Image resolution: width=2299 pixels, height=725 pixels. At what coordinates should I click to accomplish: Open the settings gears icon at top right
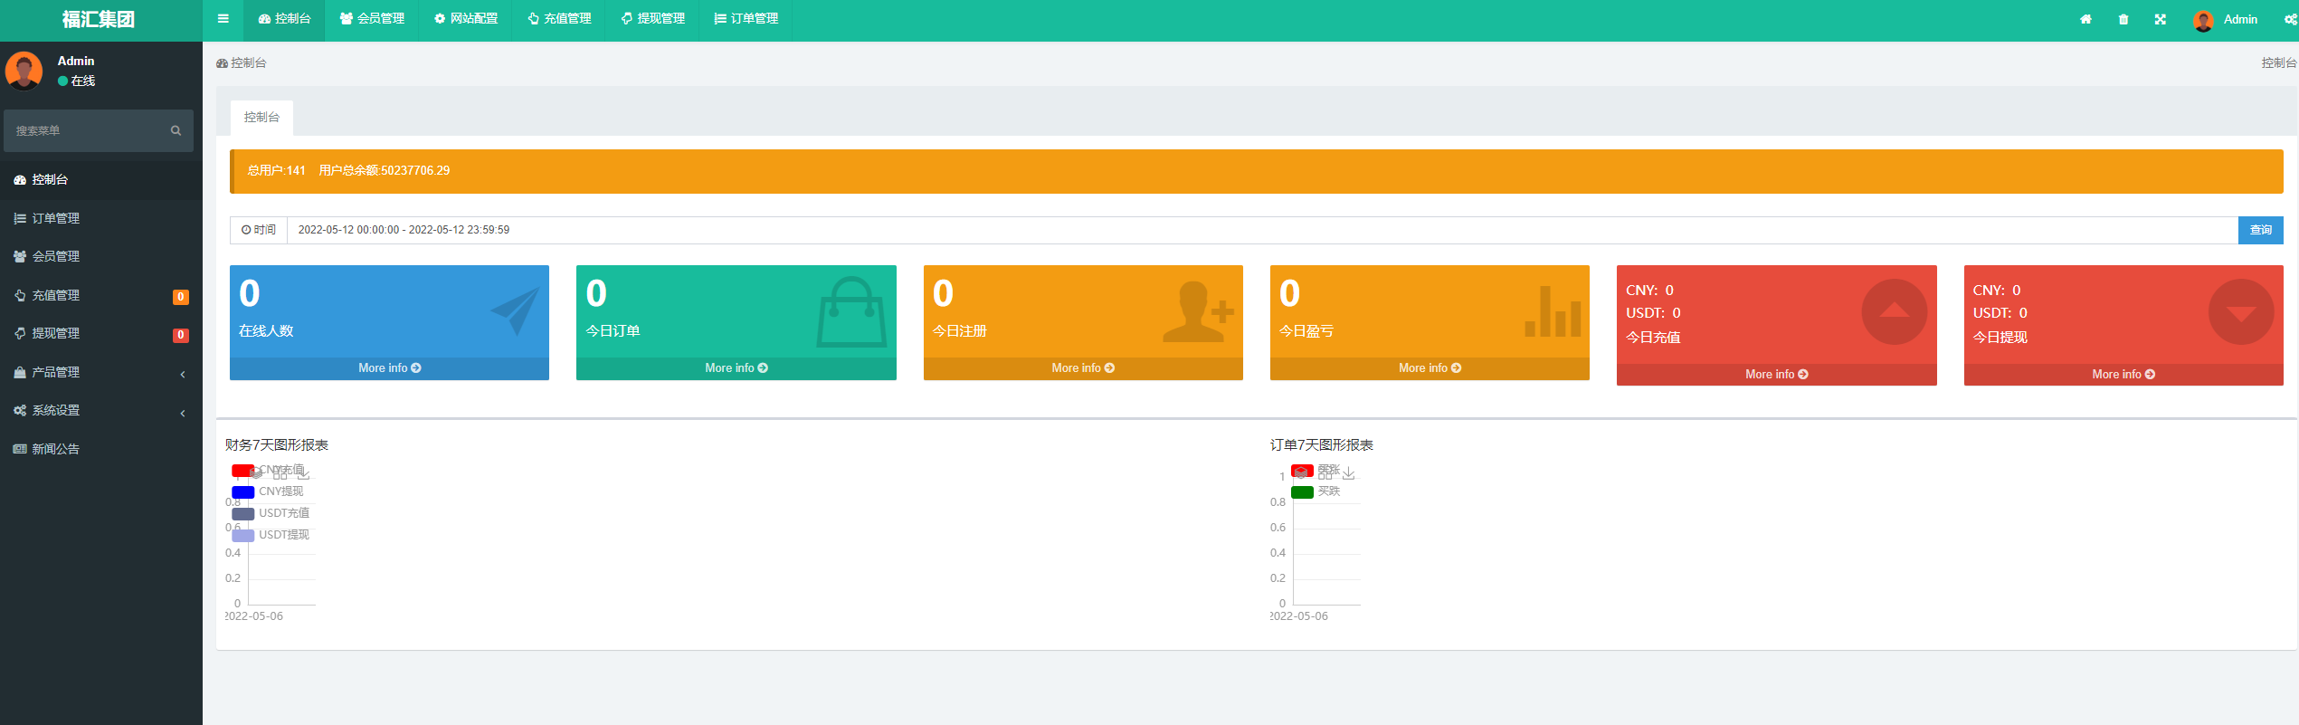click(x=2289, y=19)
